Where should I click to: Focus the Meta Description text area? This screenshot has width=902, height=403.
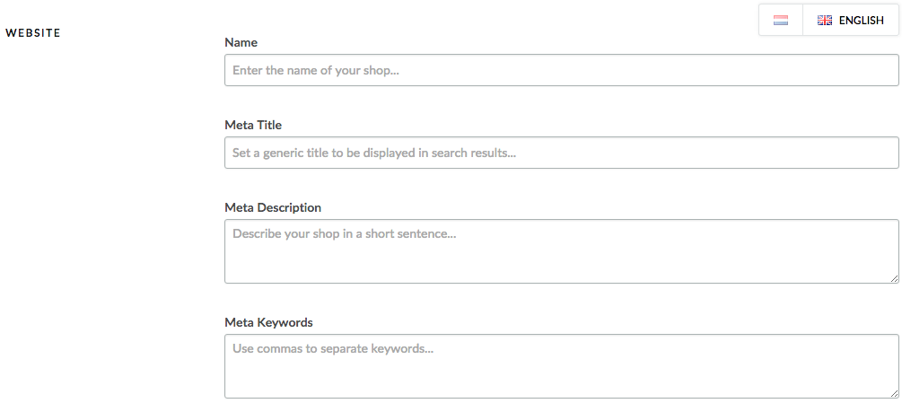562,251
